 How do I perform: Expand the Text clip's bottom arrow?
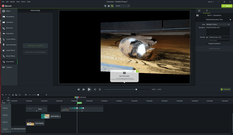pos(37,111)
